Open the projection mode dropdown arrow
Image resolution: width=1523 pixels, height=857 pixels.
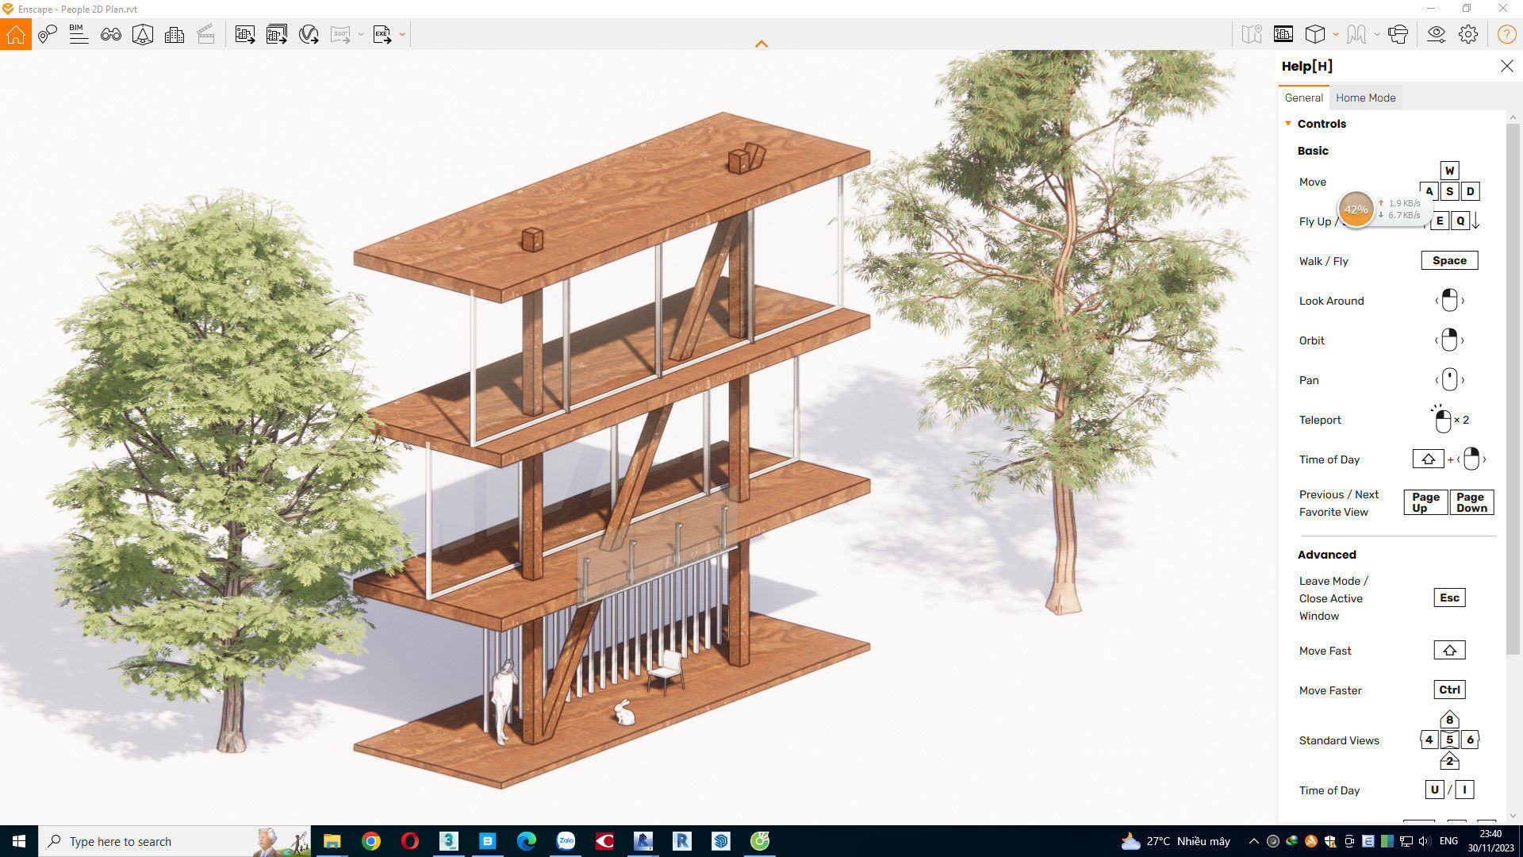[1336, 34]
